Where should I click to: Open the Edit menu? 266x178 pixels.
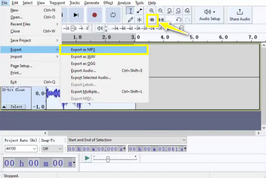[x=15, y=3]
